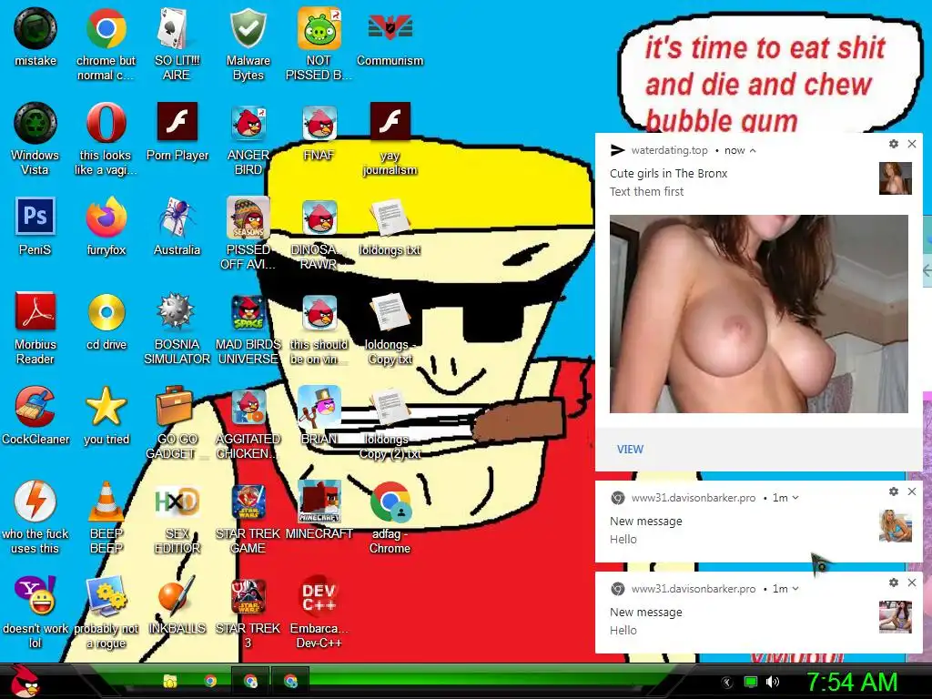Launch 'BOSNIA SIMULATOR' minesweeper icon
Screen dimensions: 932x699
point(177,328)
